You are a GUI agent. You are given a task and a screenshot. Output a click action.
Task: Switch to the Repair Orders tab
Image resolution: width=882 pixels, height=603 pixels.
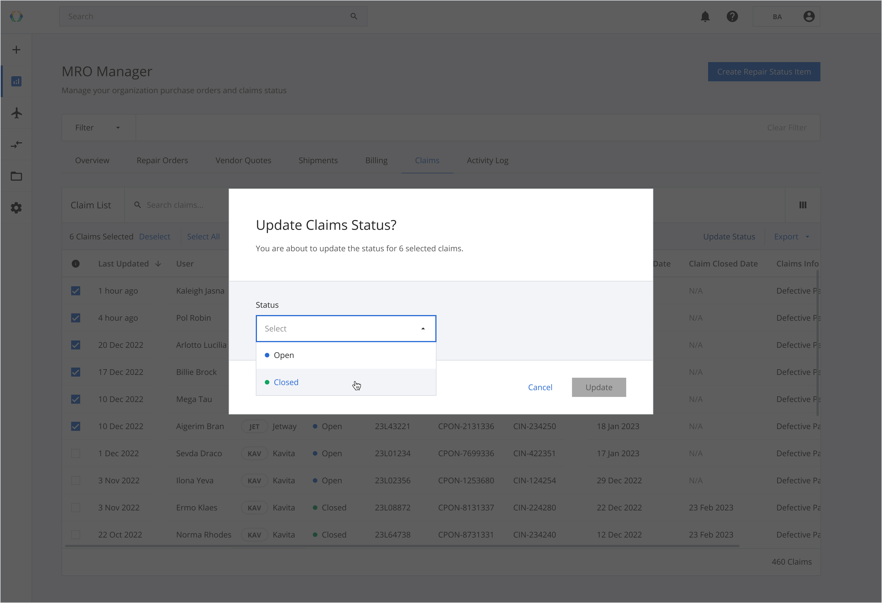coord(162,161)
